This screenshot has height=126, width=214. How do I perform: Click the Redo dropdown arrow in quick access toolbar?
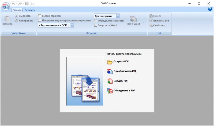(x=23, y=4)
